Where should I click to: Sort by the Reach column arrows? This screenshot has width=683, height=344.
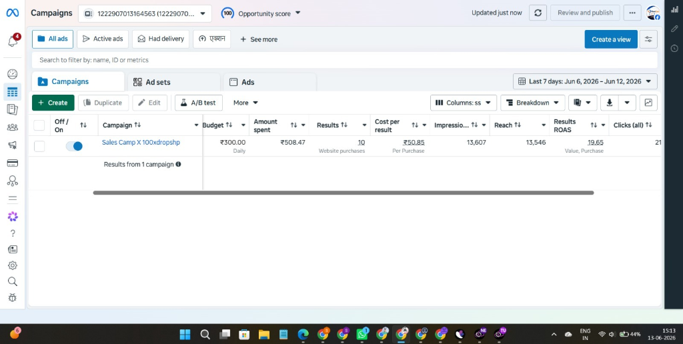coord(518,125)
